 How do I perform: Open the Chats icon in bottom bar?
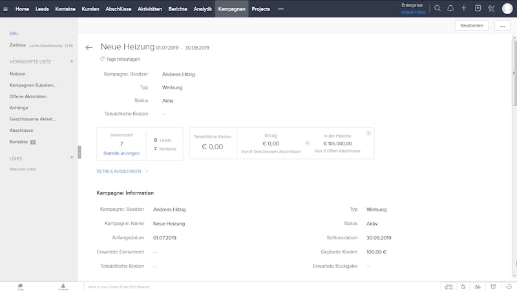click(x=21, y=286)
